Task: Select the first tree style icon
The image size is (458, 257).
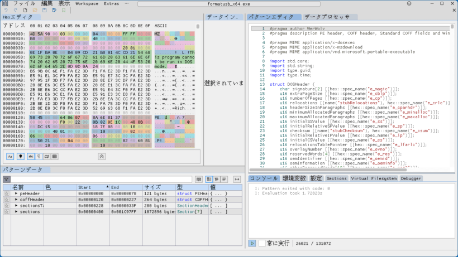Action: (209, 179)
